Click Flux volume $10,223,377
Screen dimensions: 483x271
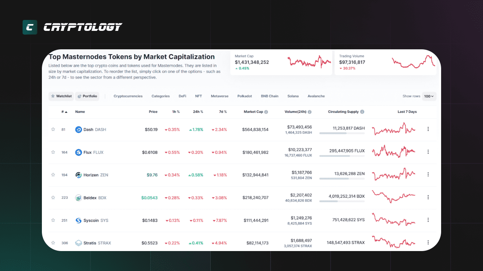pos(300,150)
